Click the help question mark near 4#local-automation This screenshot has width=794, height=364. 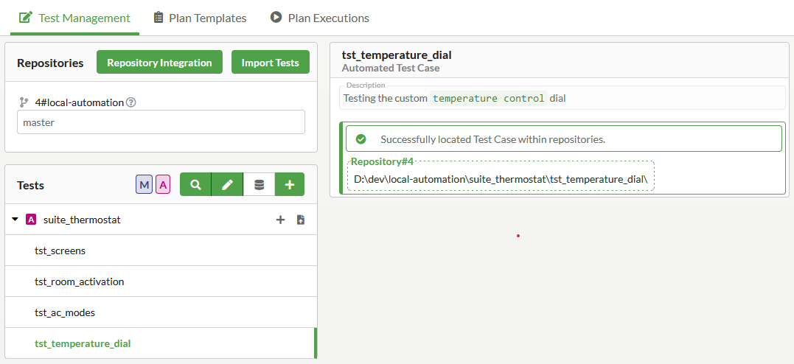(x=131, y=102)
